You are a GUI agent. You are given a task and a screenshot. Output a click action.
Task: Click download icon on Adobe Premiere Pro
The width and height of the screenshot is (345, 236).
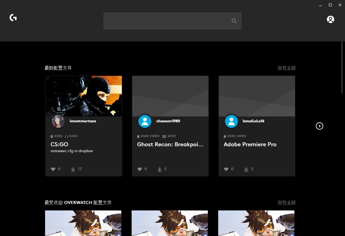point(246,169)
